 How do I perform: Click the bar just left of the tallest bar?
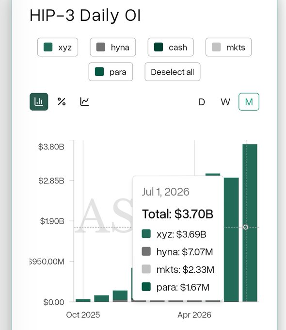[231, 240]
